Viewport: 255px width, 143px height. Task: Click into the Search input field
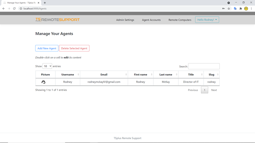pyautogui.click(x=204, y=66)
